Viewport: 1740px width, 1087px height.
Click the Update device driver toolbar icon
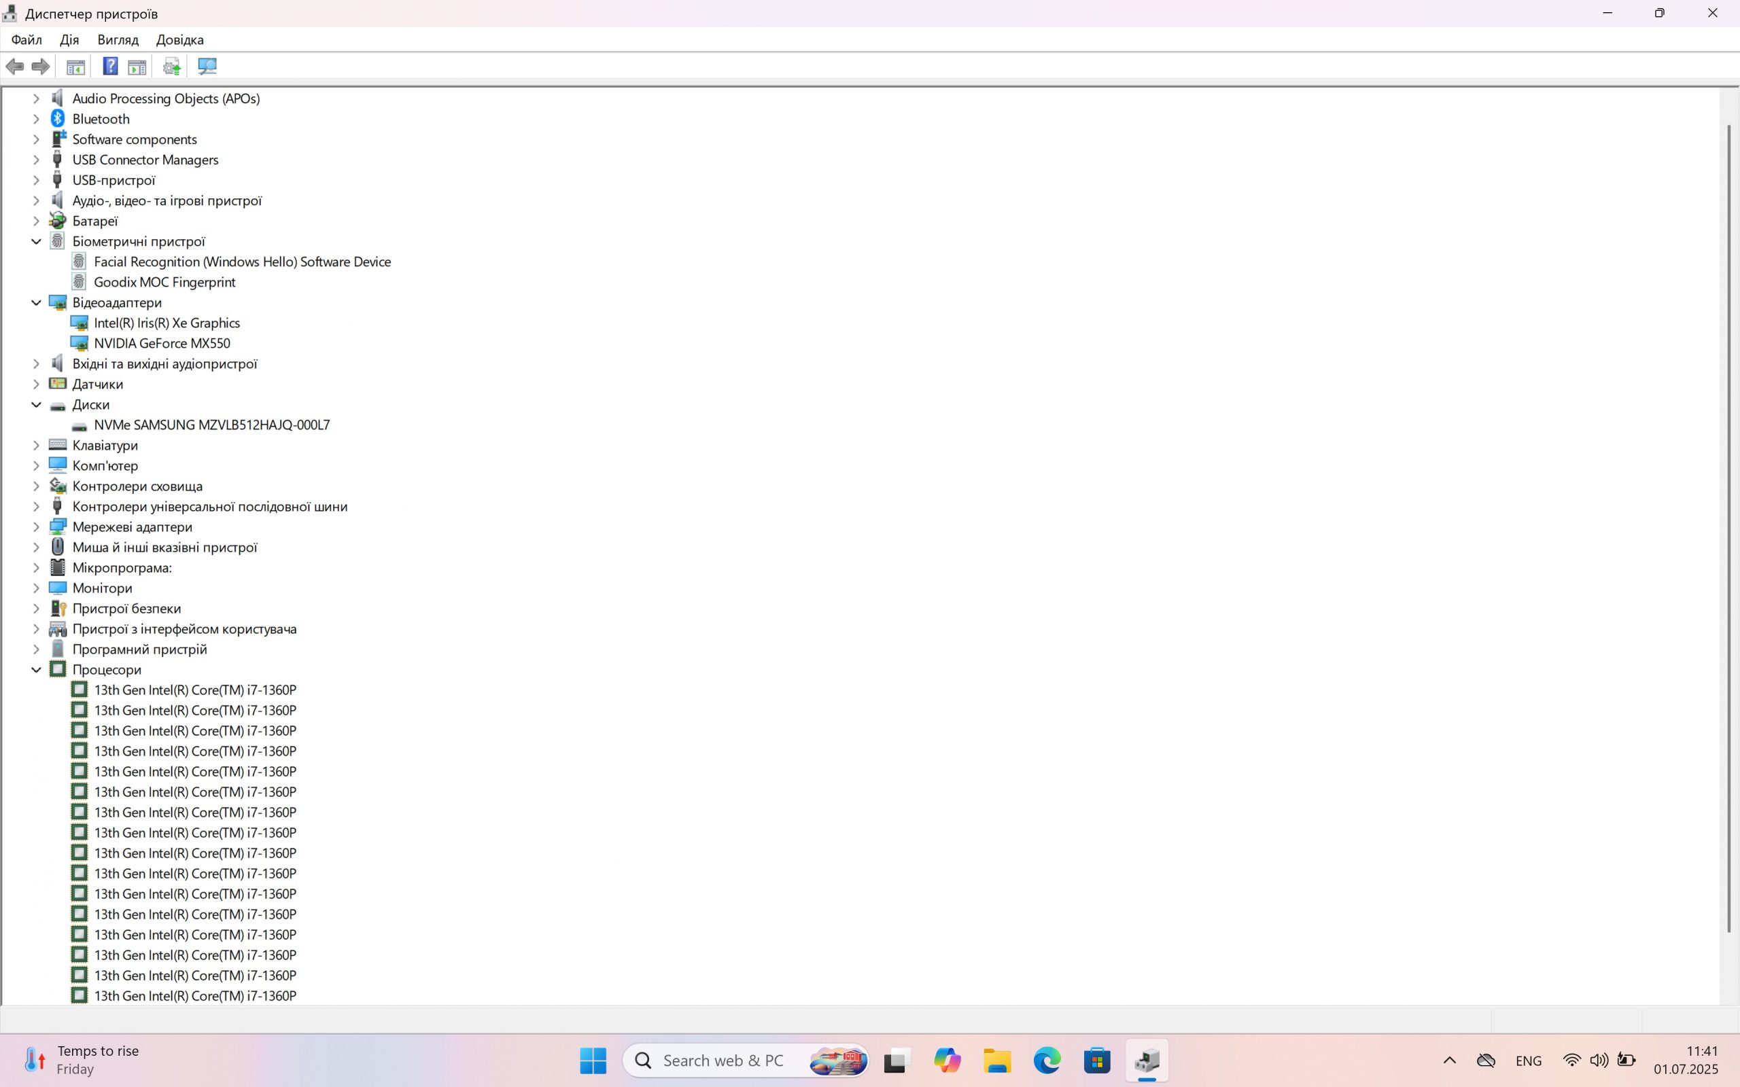click(x=171, y=67)
